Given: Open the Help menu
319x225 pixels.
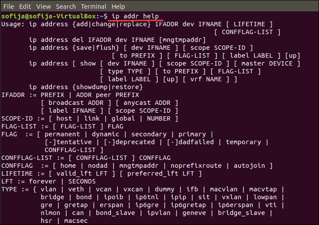Looking at the screenshot, I should (118, 7).
